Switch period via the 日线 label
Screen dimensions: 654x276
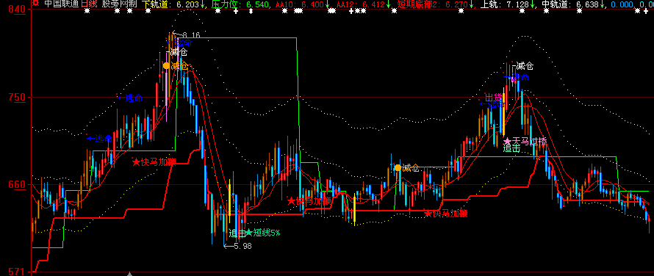tap(89, 4)
